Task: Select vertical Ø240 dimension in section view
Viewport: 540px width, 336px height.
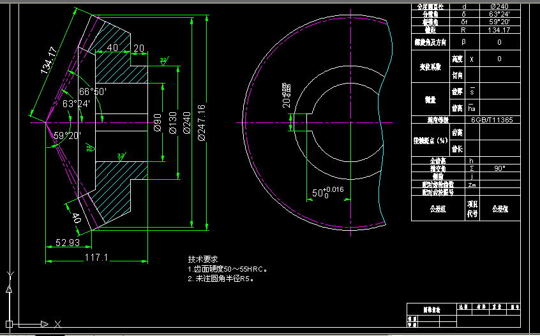Action: pyautogui.click(x=186, y=123)
